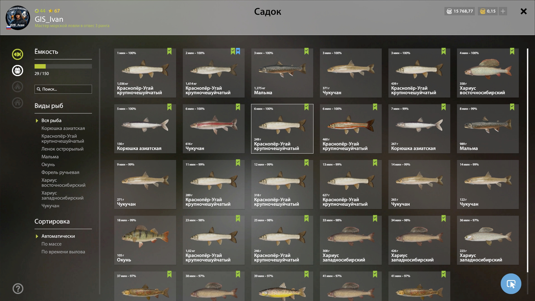Image resolution: width=535 pixels, height=301 pixels.
Task: Click the capacity 29/150 progress bar
Action: [63, 66]
